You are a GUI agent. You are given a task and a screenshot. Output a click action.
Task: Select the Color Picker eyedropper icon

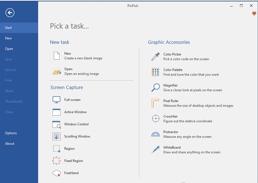[155, 57]
